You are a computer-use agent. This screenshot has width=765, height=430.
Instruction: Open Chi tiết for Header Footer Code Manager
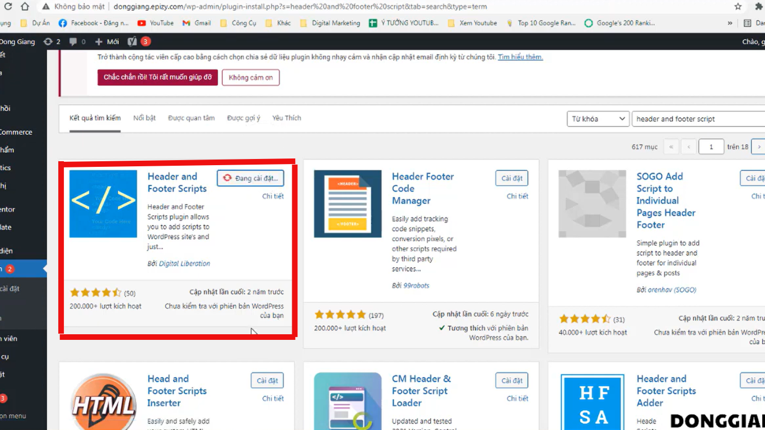[517, 196]
